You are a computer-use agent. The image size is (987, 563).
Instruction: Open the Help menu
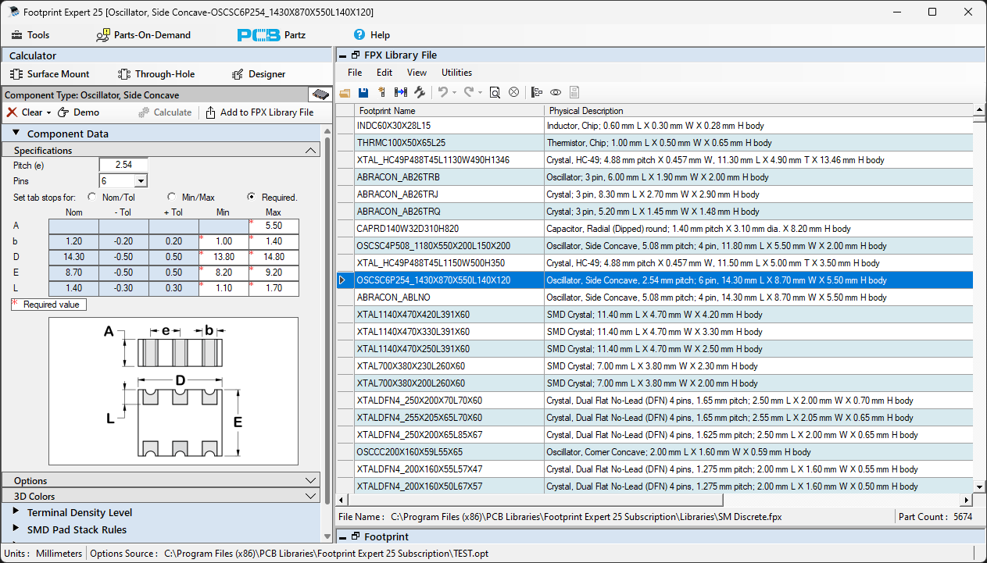pos(372,35)
